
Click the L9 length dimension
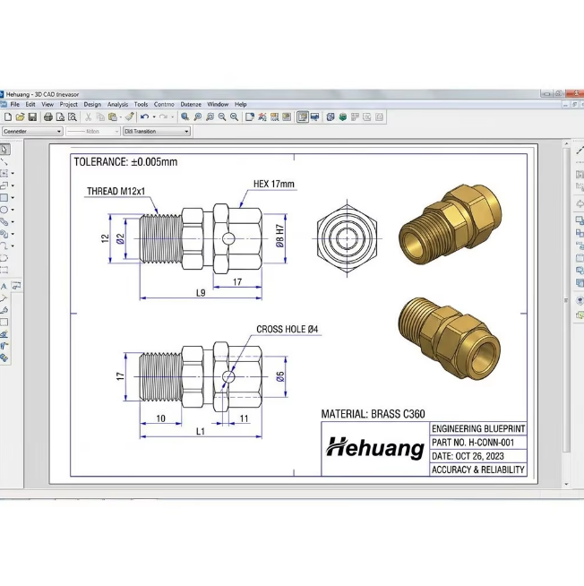(x=201, y=293)
